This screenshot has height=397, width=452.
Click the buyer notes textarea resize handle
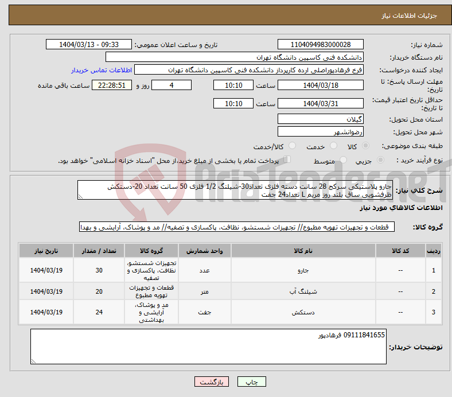[33, 361]
